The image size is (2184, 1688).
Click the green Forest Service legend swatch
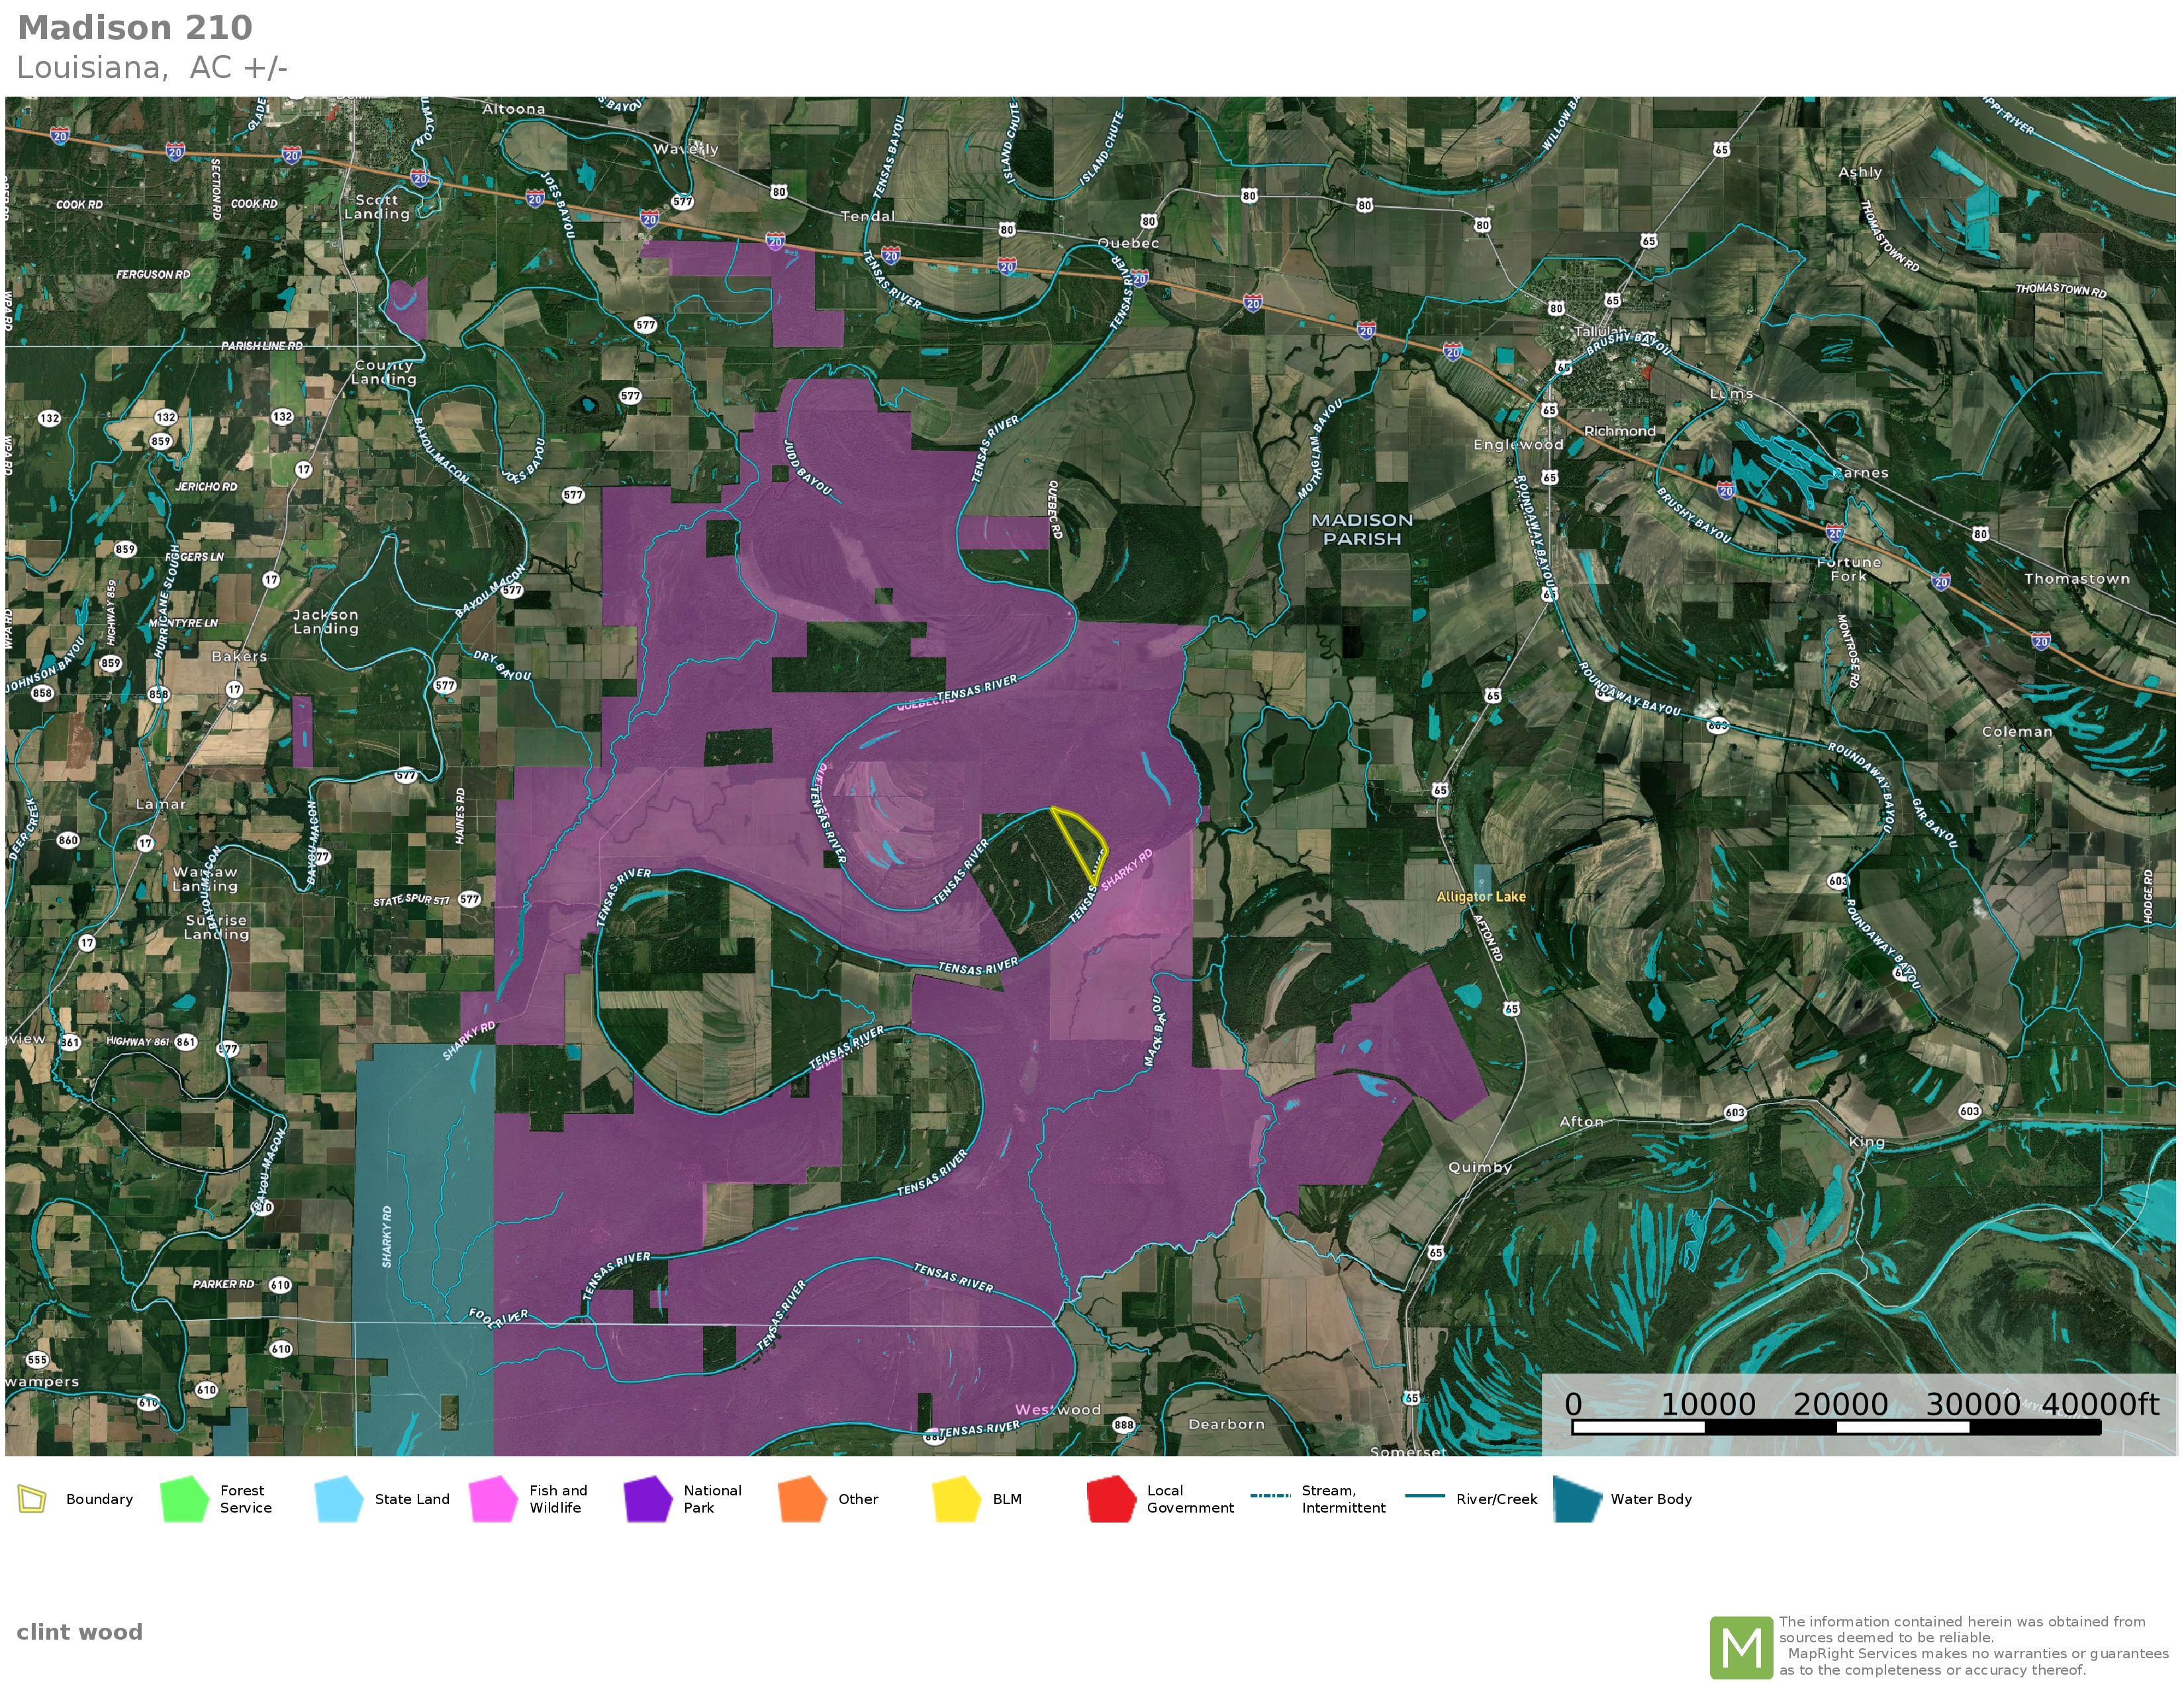pos(184,1499)
